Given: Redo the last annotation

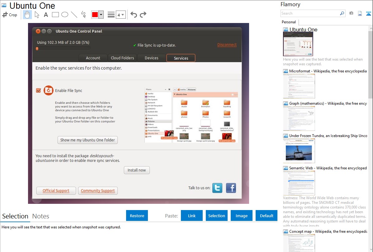Looking at the screenshot, I should tap(143, 15).
